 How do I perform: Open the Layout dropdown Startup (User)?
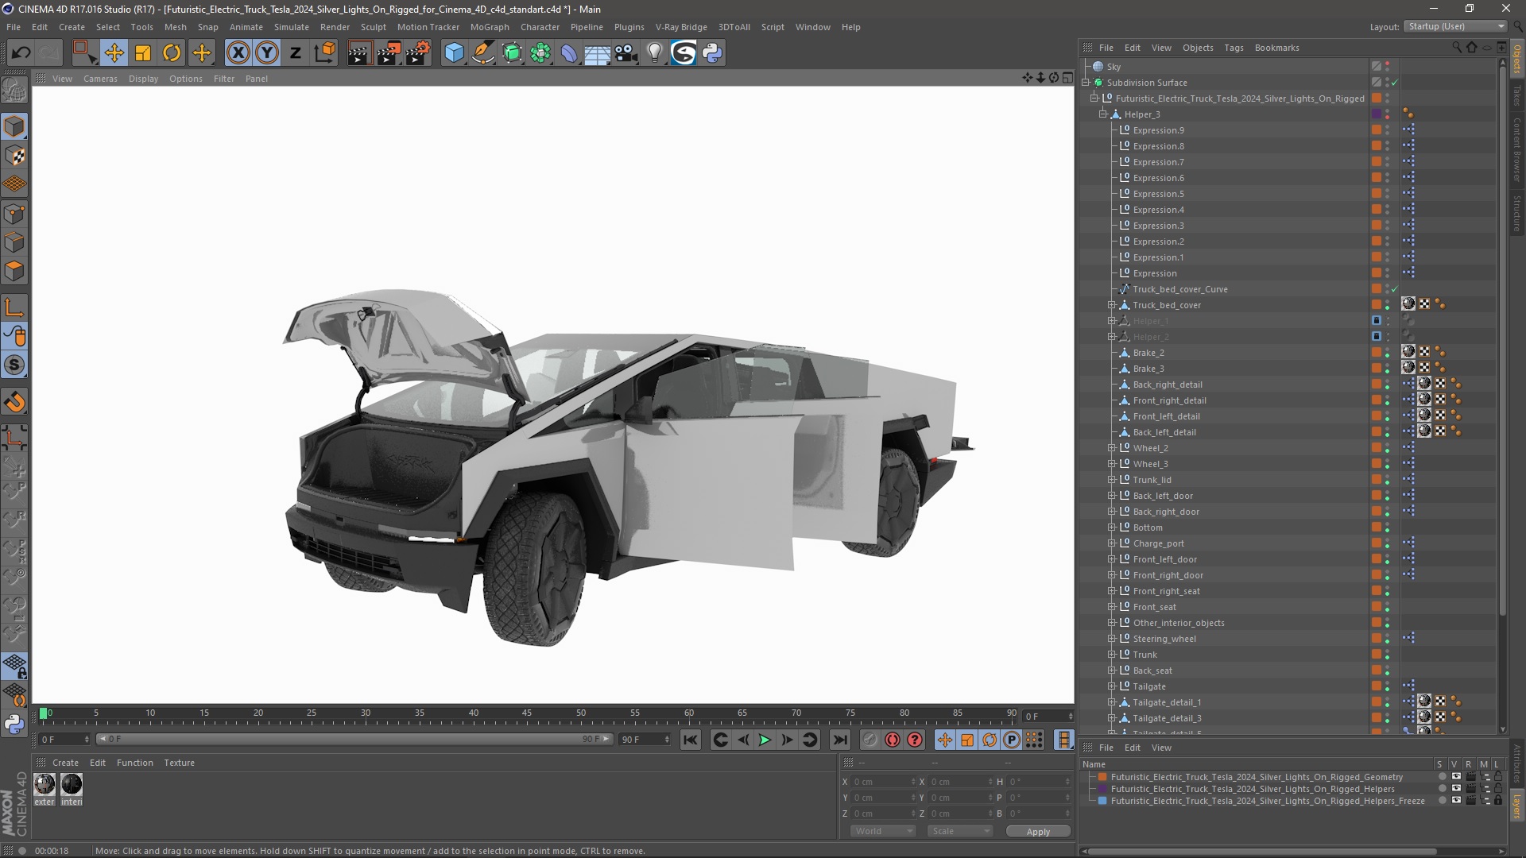1456,26
